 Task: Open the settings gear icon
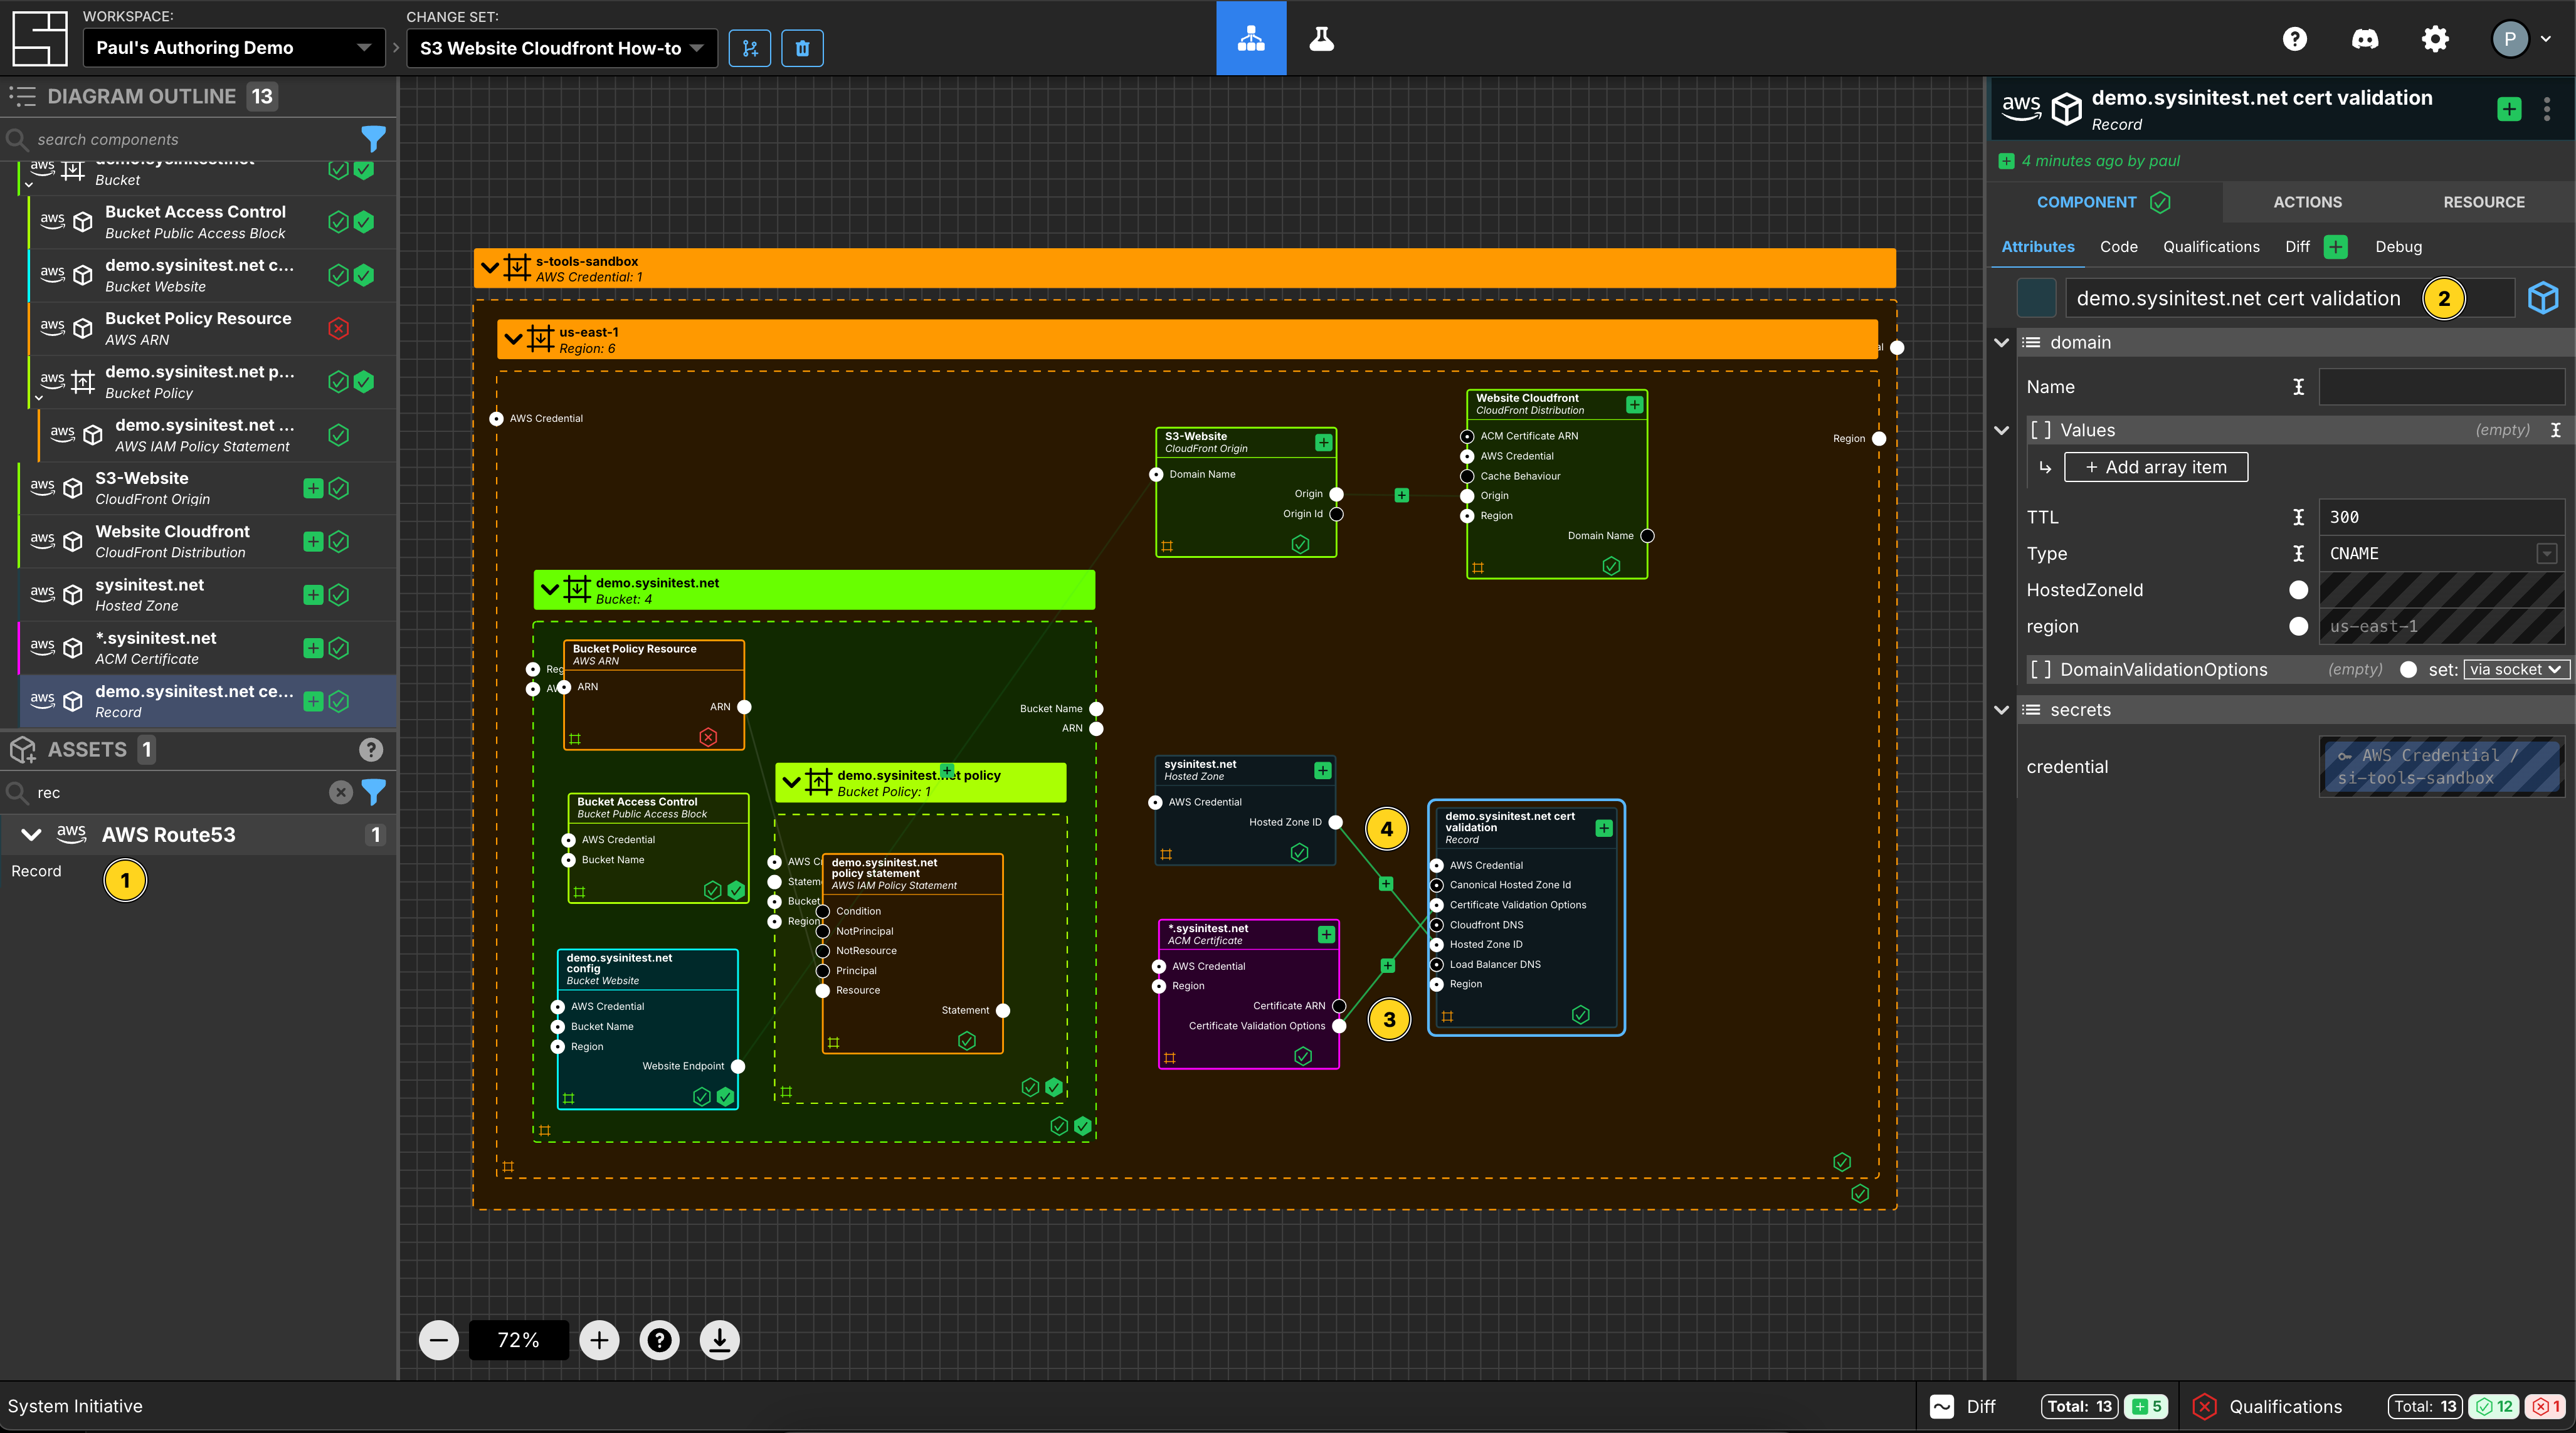2435,39
